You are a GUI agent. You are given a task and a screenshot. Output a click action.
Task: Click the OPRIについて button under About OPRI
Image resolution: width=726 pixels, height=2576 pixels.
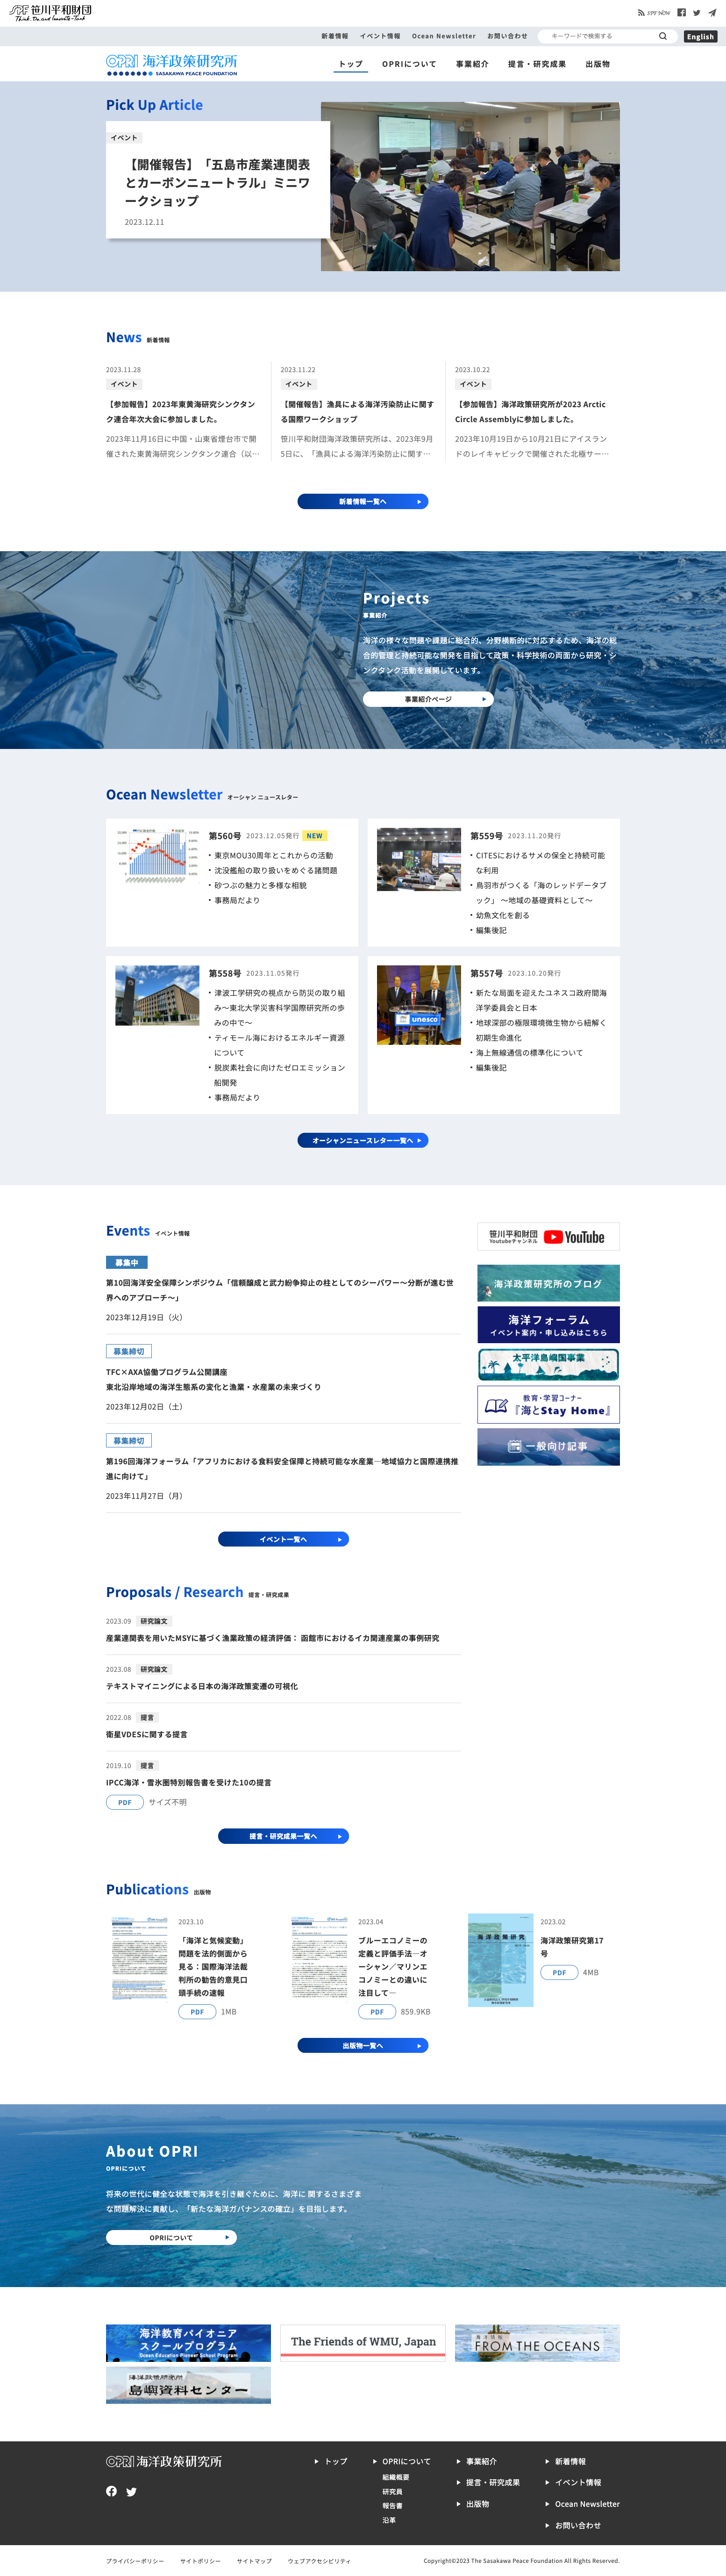pos(172,2237)
